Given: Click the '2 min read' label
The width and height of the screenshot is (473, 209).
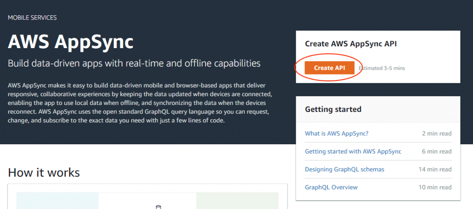Looking at the screenshot, I should (437, 134).
